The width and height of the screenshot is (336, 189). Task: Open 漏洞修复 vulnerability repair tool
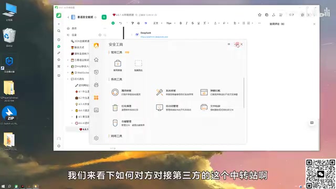coord(126,92)
